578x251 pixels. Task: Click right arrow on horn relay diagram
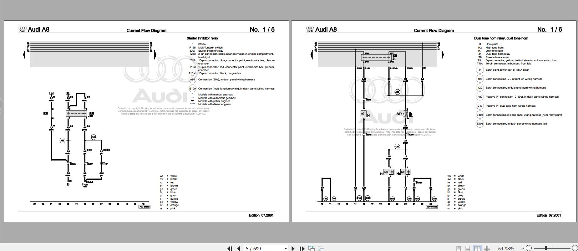[443, 54]
